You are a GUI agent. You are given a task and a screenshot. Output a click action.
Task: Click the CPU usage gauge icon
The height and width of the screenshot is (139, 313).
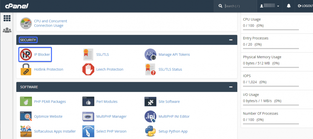point(26,23)
